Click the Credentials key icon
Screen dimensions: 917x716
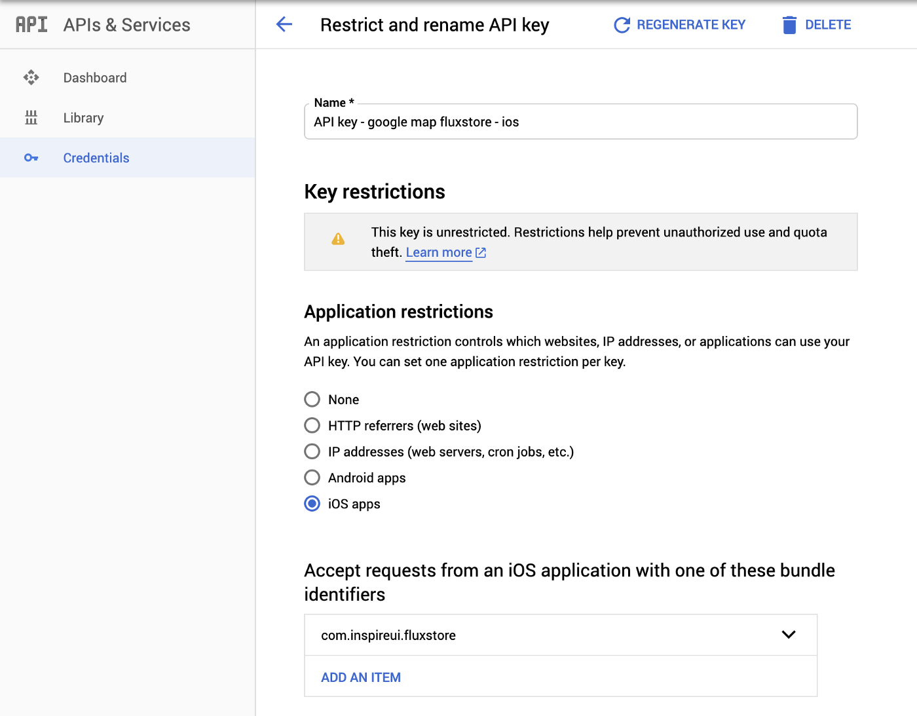click(x=31, y=158)
